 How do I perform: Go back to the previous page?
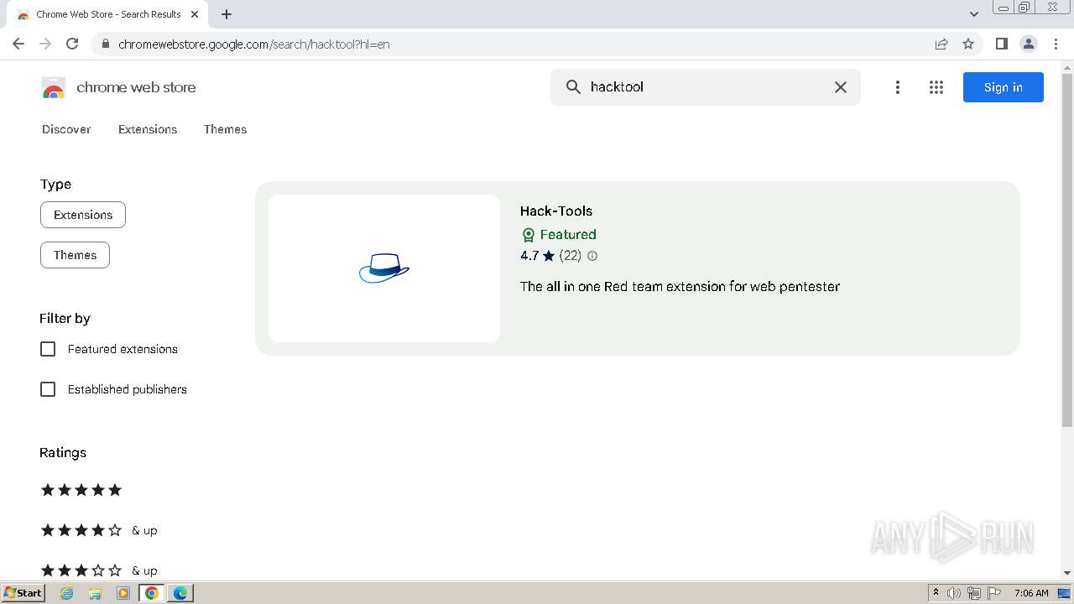point(18,44)
